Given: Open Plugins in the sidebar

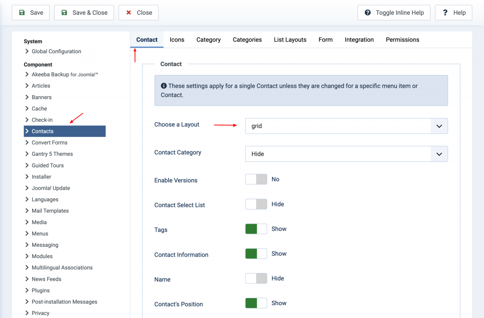Looking at the screenshot, I should coord(41,291).
